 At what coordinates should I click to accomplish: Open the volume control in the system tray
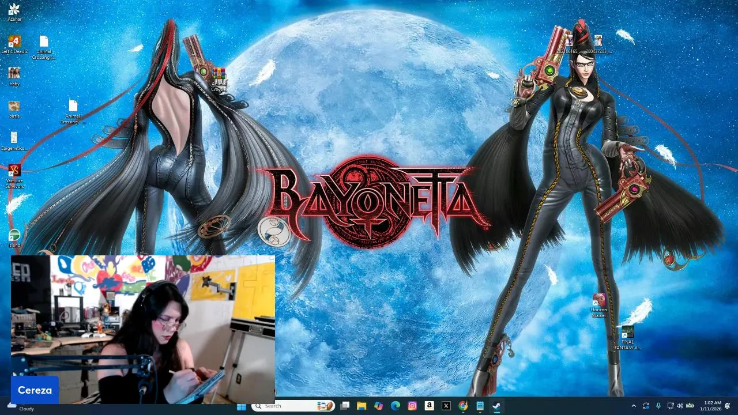click(680, 406)
